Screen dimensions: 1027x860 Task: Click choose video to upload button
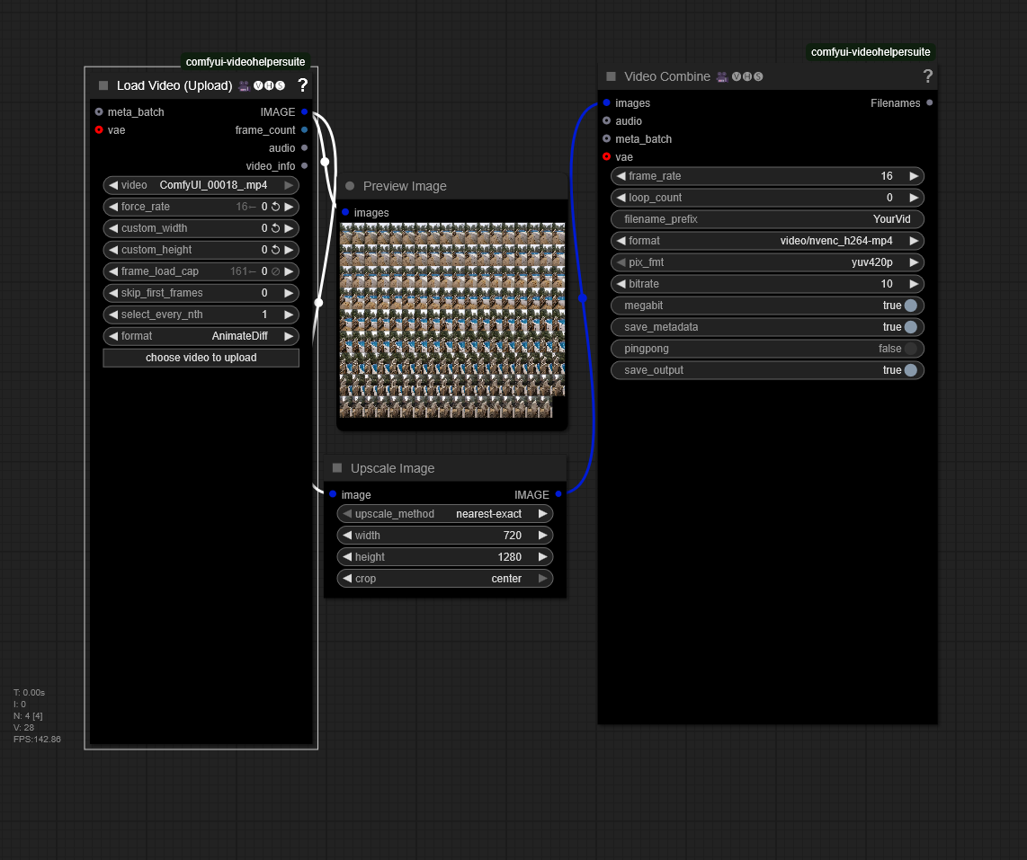coord(201,358)
